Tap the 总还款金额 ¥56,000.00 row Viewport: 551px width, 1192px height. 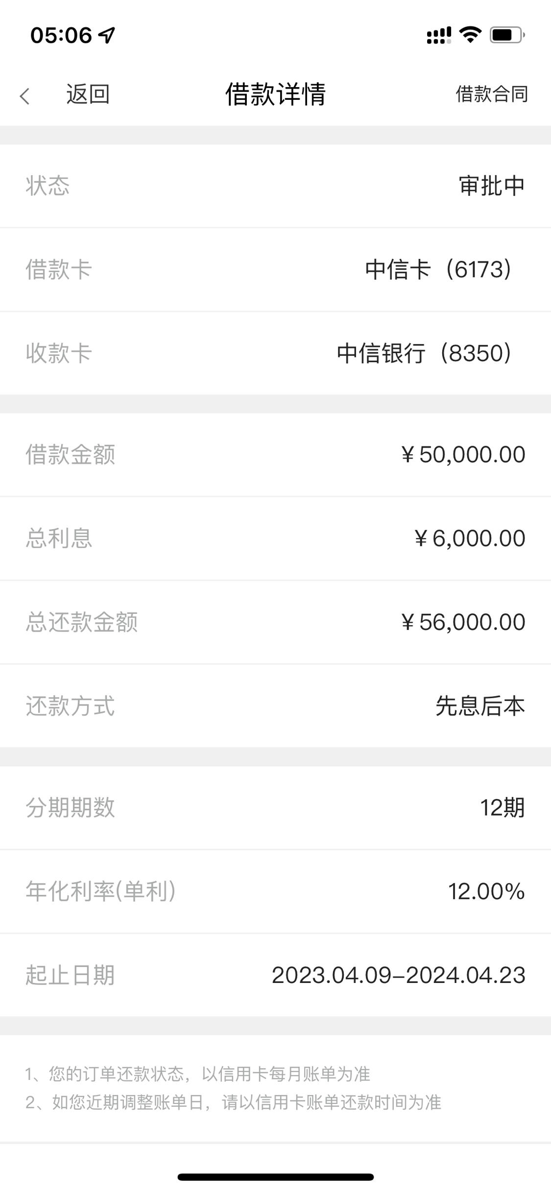(x=275, y=622)
